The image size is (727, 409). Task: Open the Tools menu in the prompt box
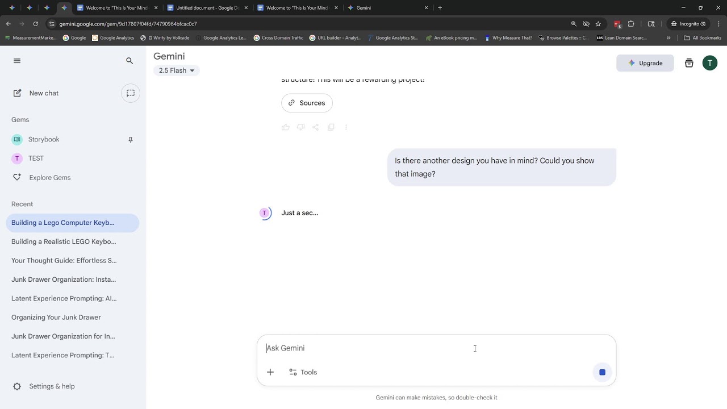(x=303, y=372)
